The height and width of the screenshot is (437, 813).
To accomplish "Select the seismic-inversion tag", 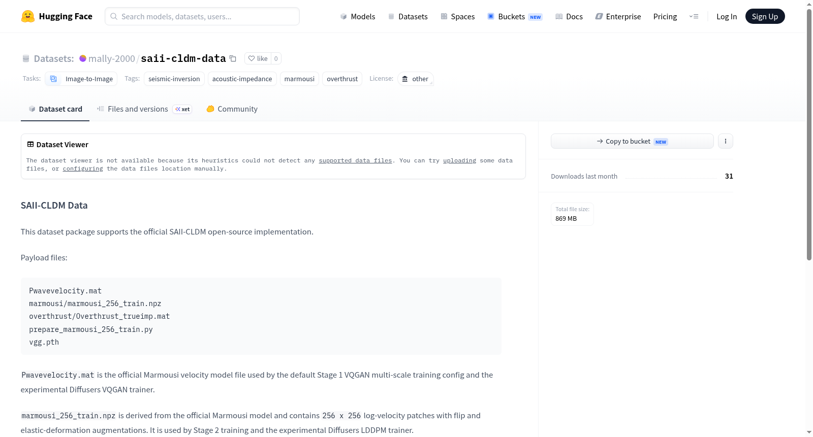I will (174, 79).
